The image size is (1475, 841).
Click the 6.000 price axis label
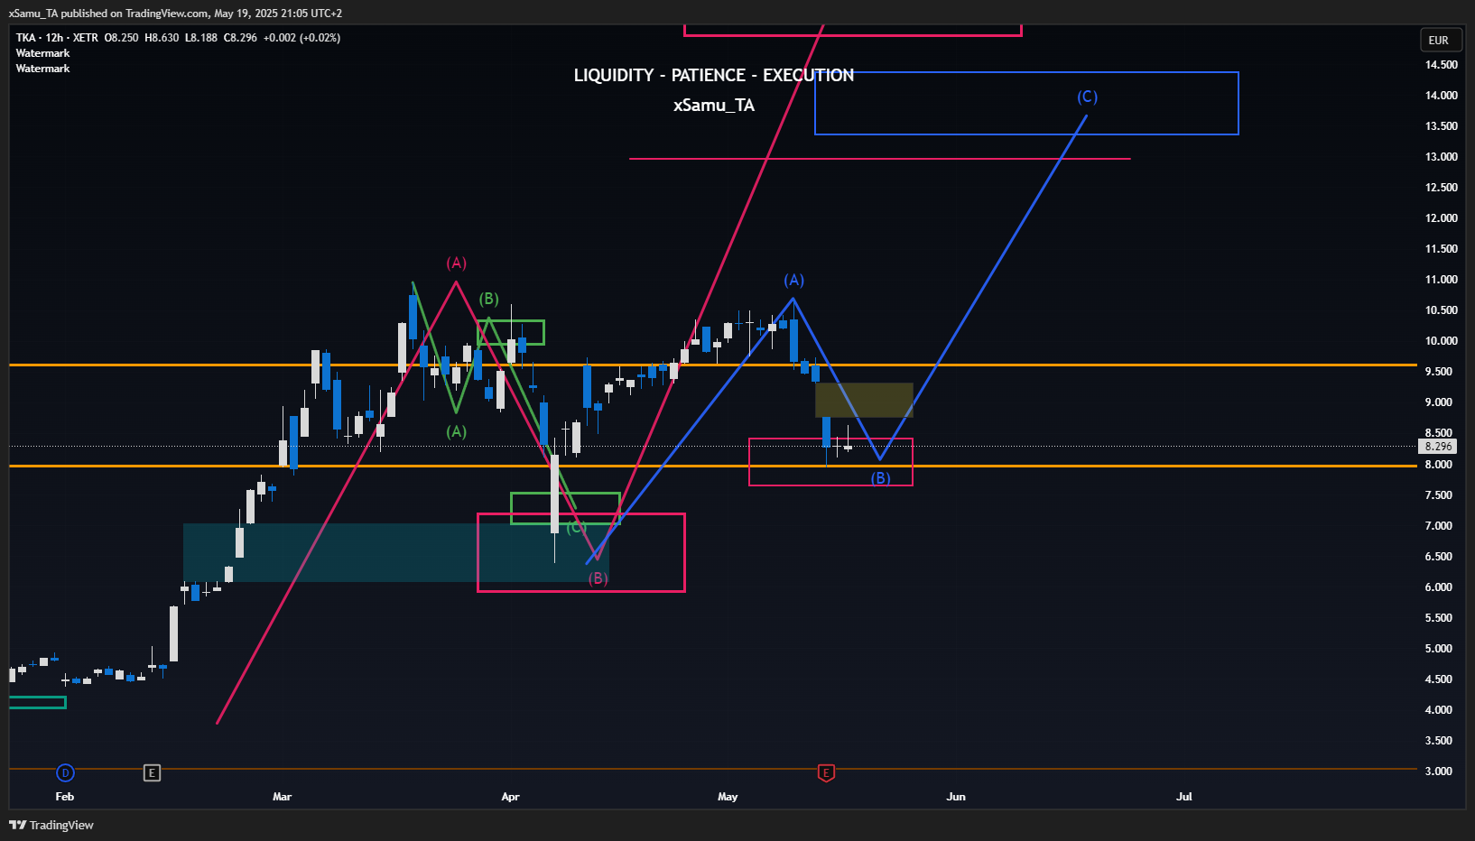1438,587
